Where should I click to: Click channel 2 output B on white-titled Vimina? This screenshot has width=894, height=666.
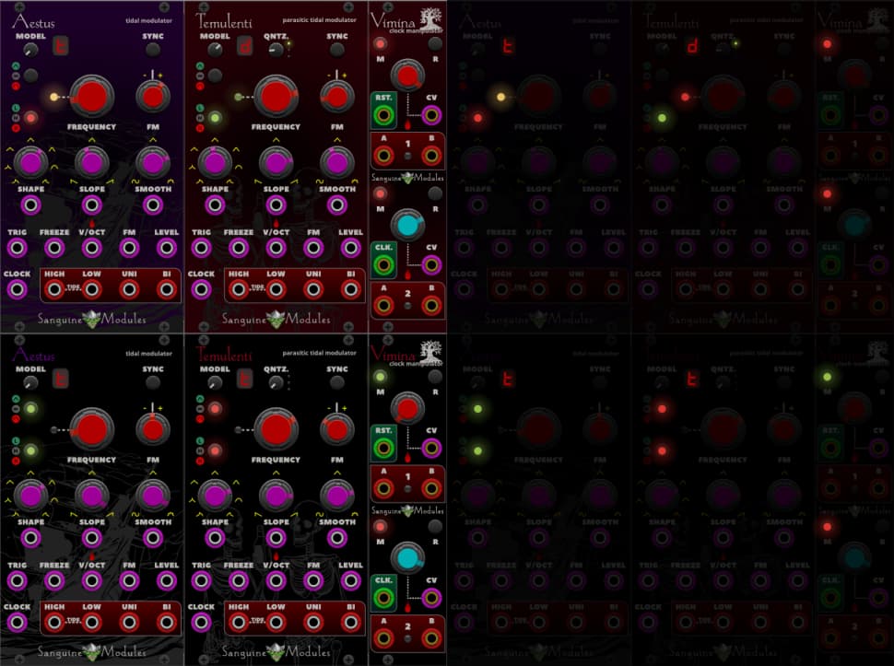click(431, 306)
